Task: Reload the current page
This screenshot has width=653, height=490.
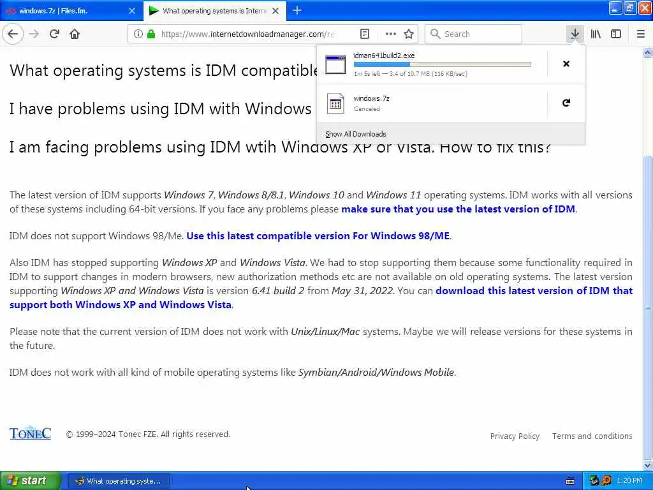Action: (x=54, y=34)
